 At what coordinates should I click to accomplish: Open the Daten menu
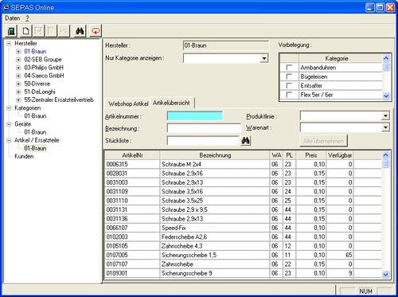pyautogui.click(x=13, y=18)
